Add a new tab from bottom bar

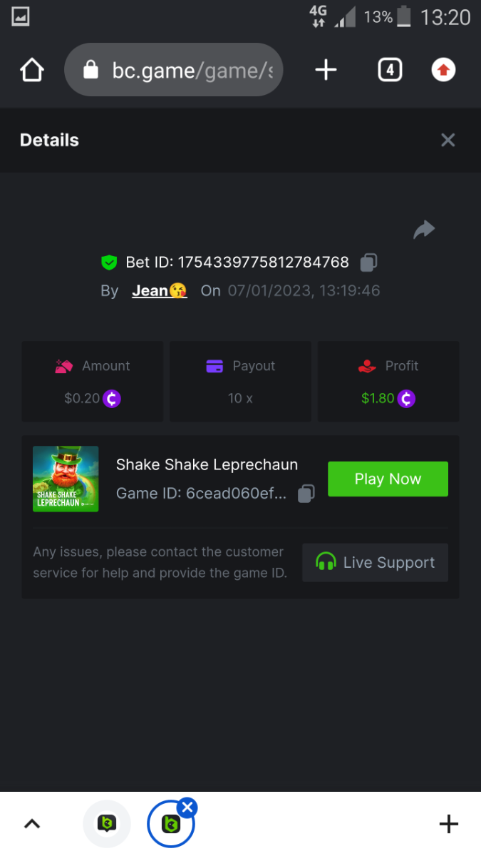point(448,824)
